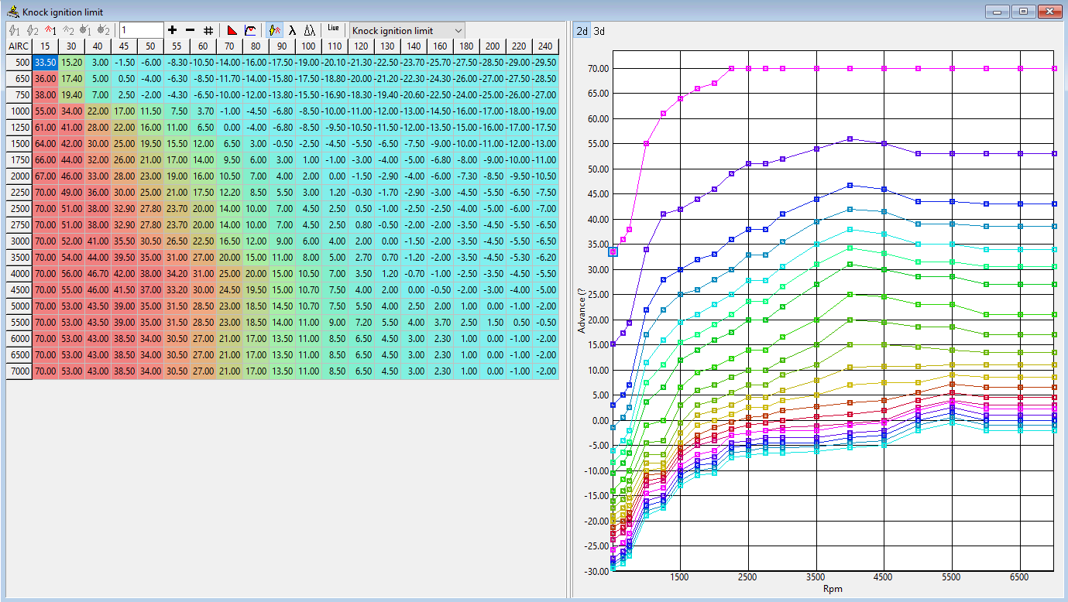Click the delta lambda toolbar icon
1068x602 pixels.
click(x=310, y=30)
